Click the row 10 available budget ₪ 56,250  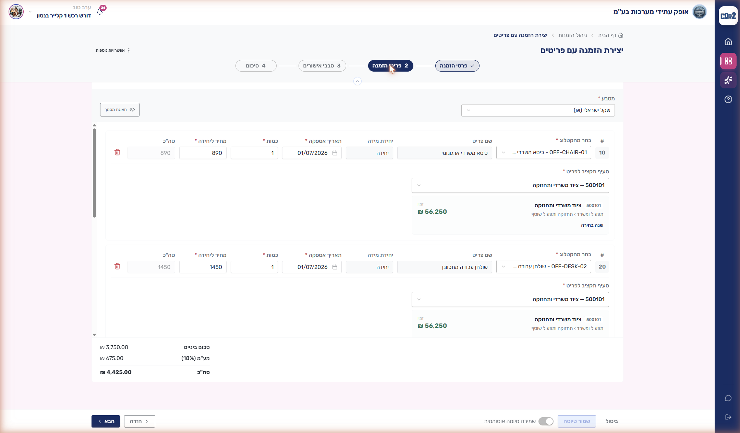point(432,212)
